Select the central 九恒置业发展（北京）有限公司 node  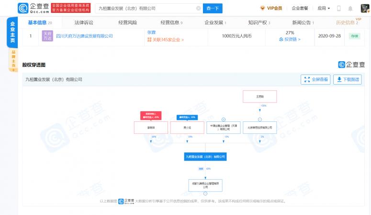coord(205,157)
